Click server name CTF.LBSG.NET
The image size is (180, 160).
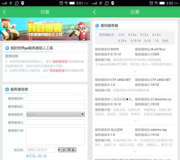(121, 80)
